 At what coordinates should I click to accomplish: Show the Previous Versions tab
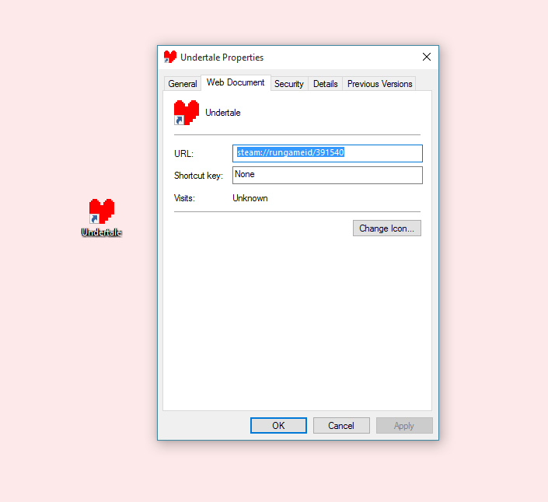click(379, 84)
